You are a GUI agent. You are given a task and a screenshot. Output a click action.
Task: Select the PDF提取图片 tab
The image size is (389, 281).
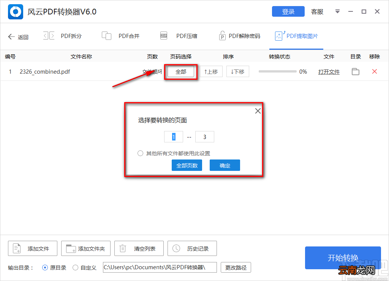(296, 36)
